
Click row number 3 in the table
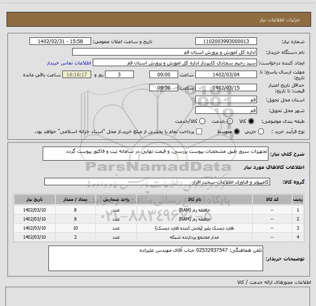tap(298, 228)
